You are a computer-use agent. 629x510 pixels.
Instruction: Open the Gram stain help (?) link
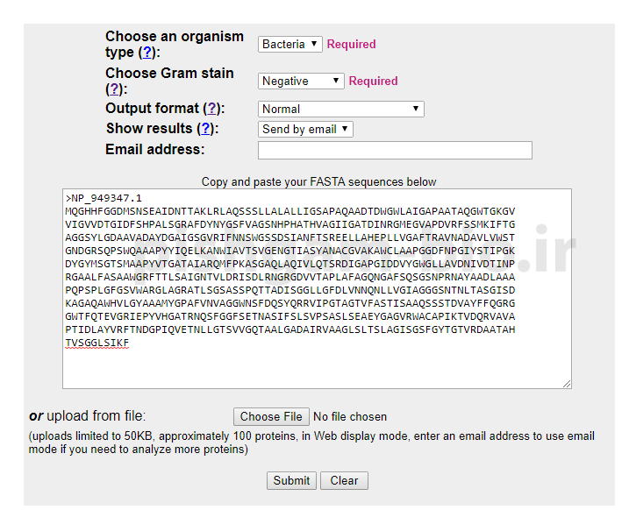pyautogui.click(x=113, y=89)
